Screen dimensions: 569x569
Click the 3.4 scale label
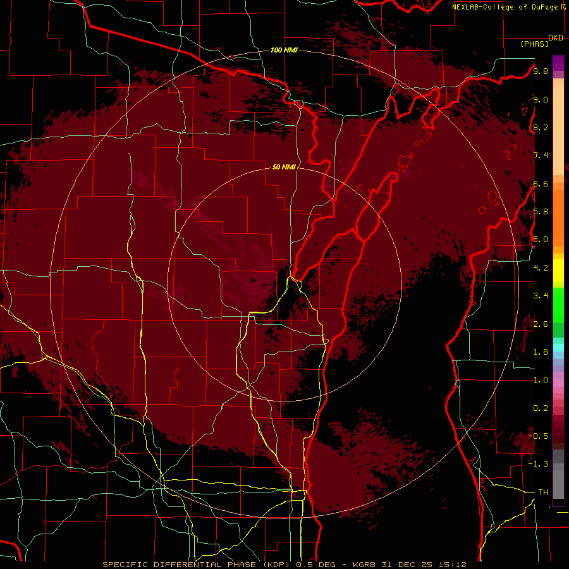click(x=541, y=296)
